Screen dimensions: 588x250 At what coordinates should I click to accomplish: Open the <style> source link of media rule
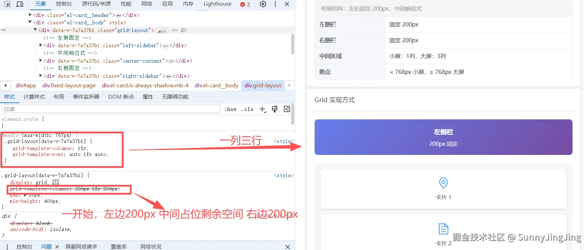284,141
